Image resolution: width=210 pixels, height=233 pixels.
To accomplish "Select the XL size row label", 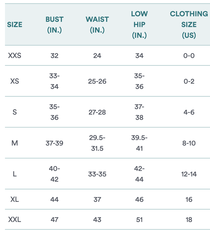I will [15, 200].
